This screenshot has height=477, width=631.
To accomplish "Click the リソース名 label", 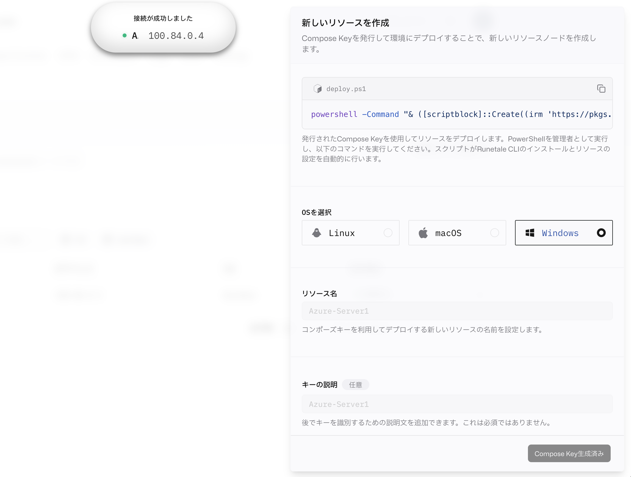I will point(319,294).
